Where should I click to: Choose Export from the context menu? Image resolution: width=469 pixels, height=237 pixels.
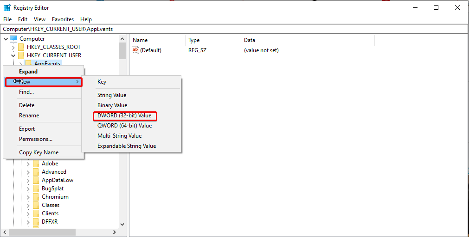pos(27,129)
